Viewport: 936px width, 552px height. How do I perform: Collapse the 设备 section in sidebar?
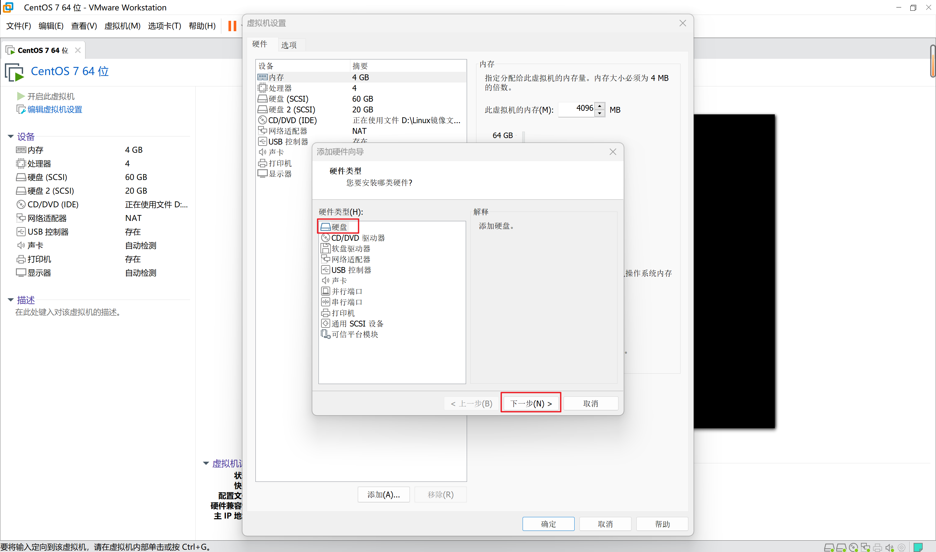[11, 136]
